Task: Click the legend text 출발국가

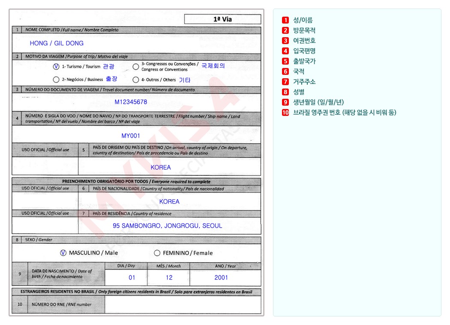Action: [304, 61]
